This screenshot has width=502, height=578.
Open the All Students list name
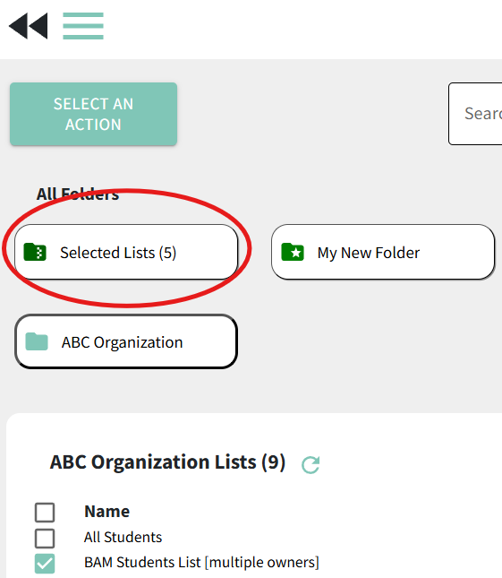123,537
